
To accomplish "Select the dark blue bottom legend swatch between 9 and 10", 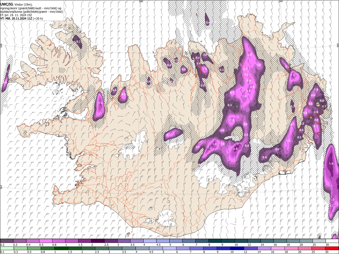I will pyautogui.click(x=223, y=248).
